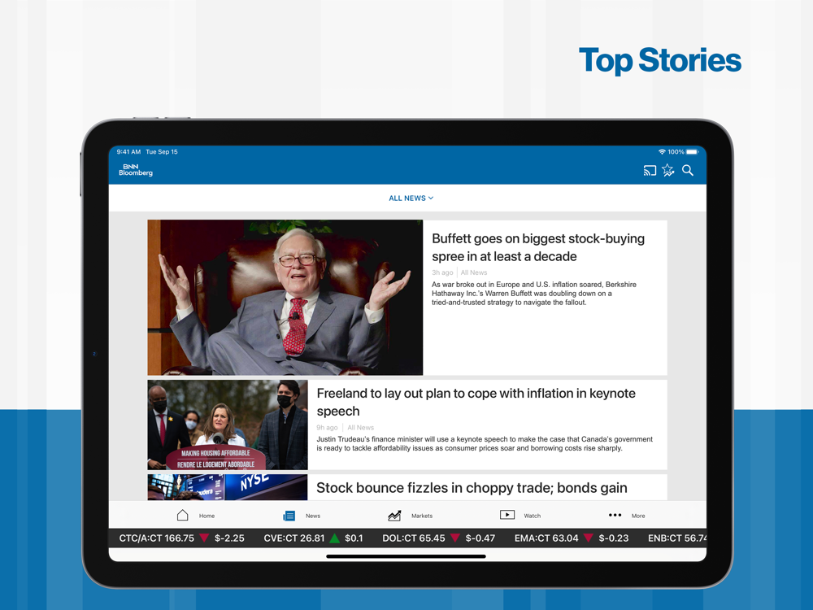This screenshot has width=813, height=610.
Task: Select EMA:CT 63.04 ticker entry
Action: [572, 538]
